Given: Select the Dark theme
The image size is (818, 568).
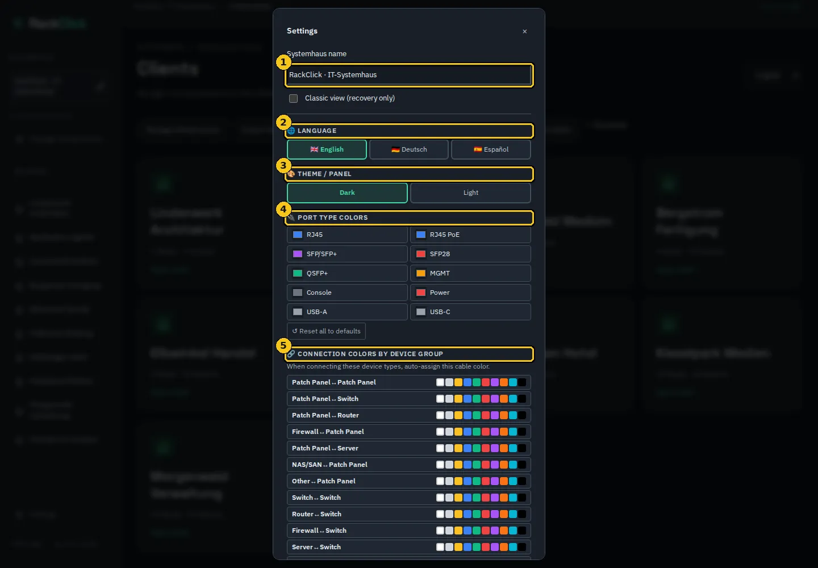Looking at the screenshot, I should point(347,193).
